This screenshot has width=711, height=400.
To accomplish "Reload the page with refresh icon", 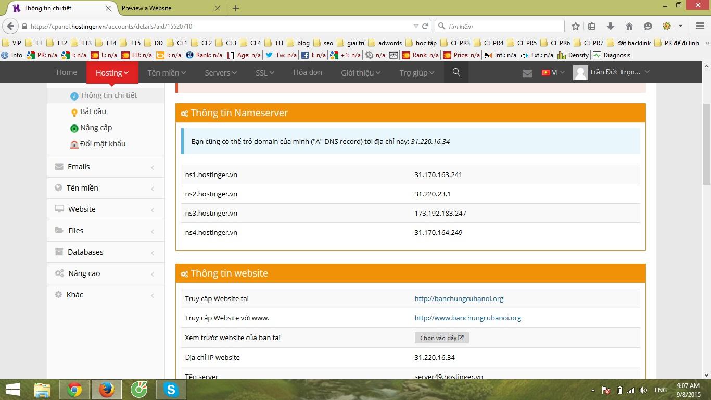I will tap(425, 26).
